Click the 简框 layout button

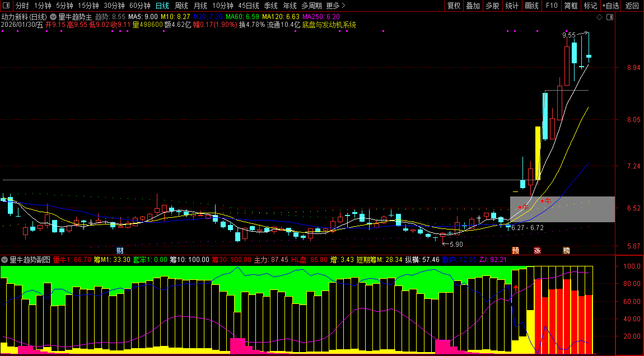click(571, 6)
